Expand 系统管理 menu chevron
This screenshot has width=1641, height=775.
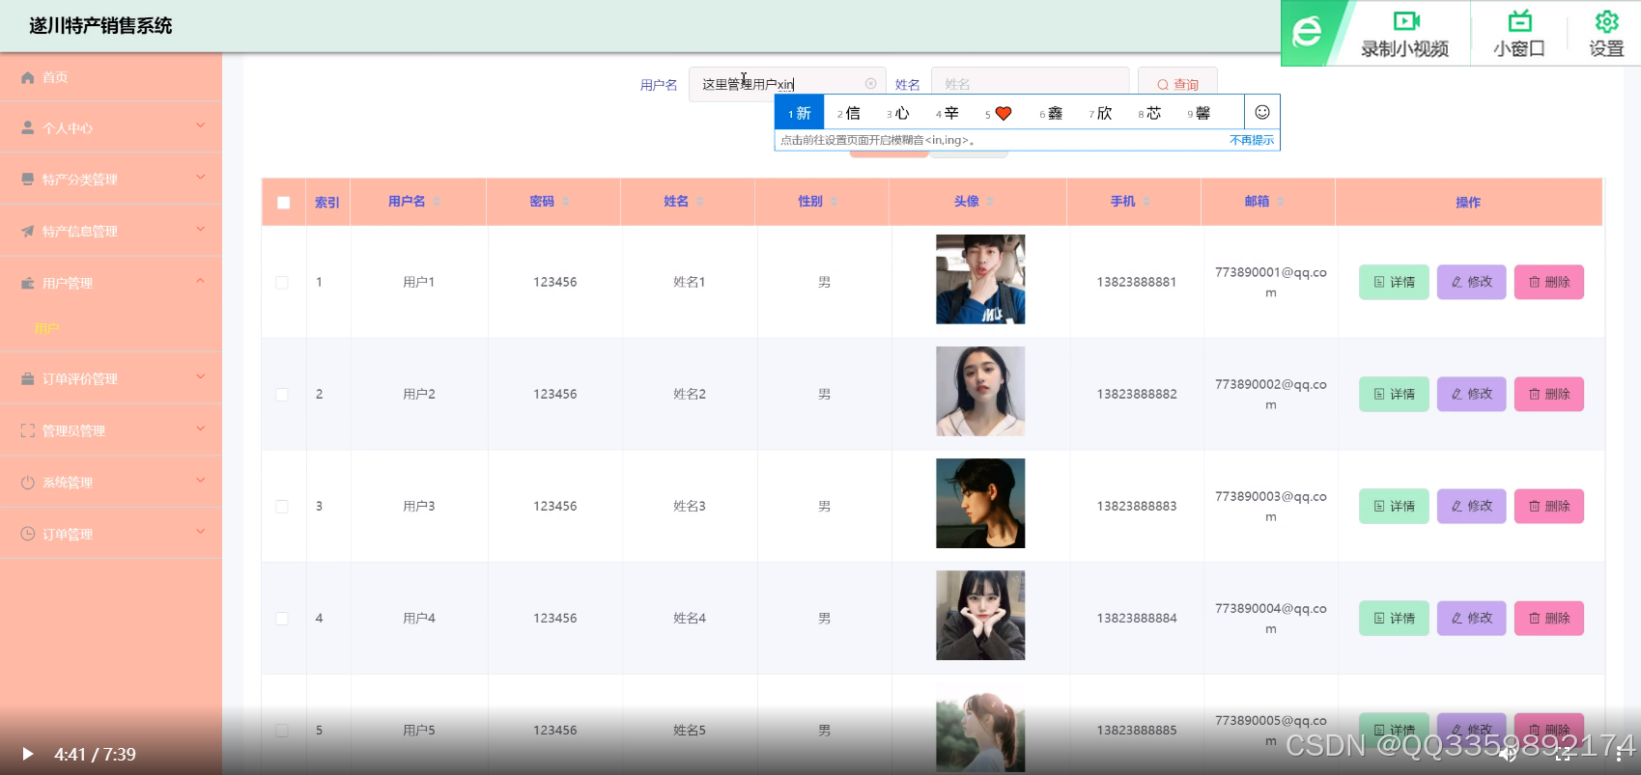coord(201,480)
